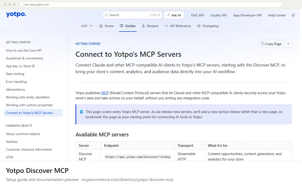Image resolution: width=302 pixels, height=189 pixels.
Task: Click the Ask AI button
Action: click(174, 15)
